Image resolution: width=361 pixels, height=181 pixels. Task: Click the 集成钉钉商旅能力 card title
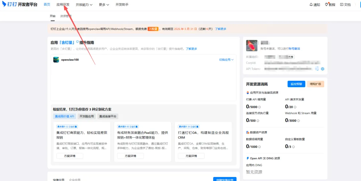82,135
